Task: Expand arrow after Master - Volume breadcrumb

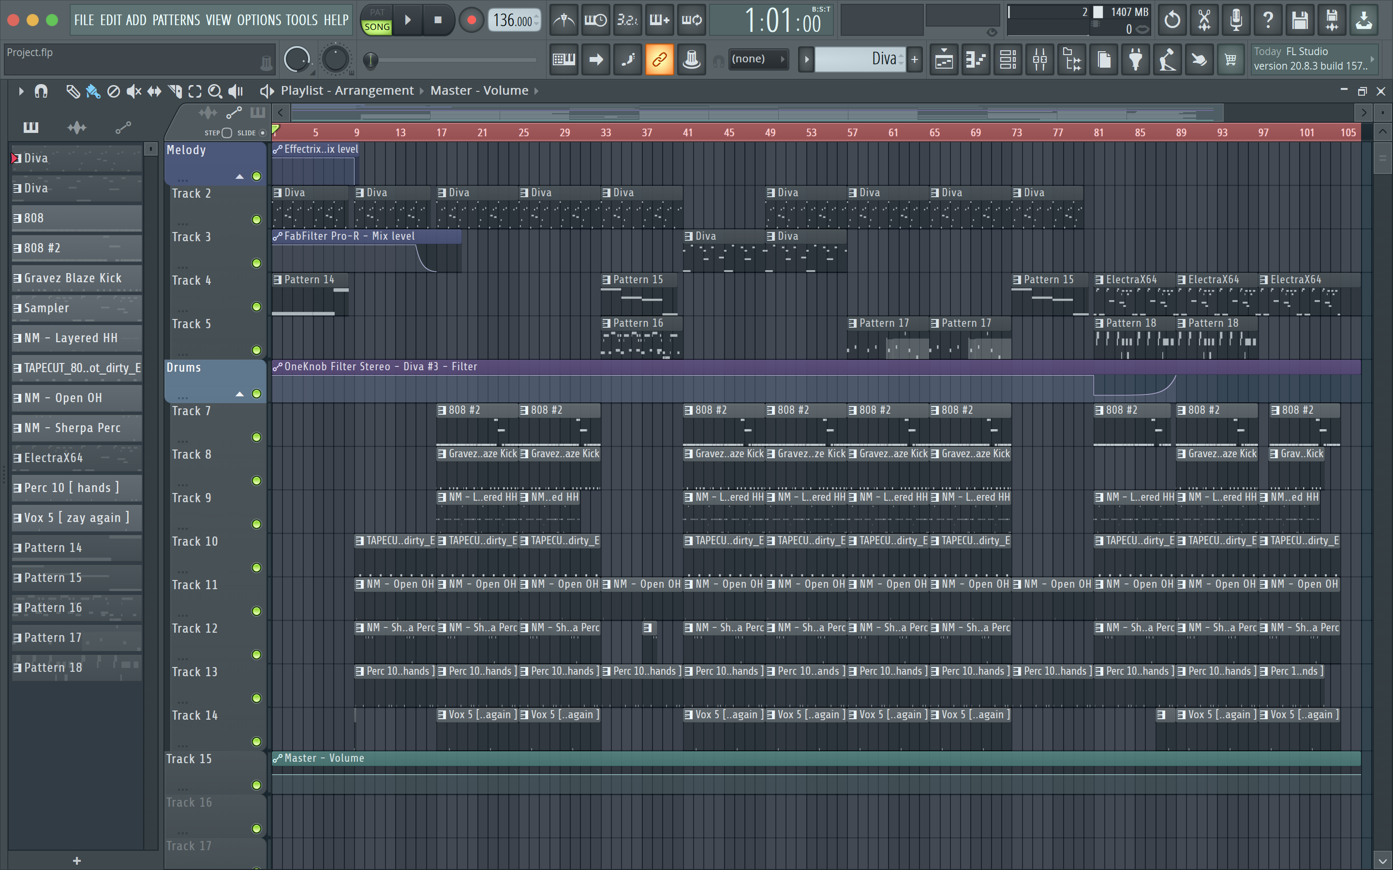Action: click(536, 91)
